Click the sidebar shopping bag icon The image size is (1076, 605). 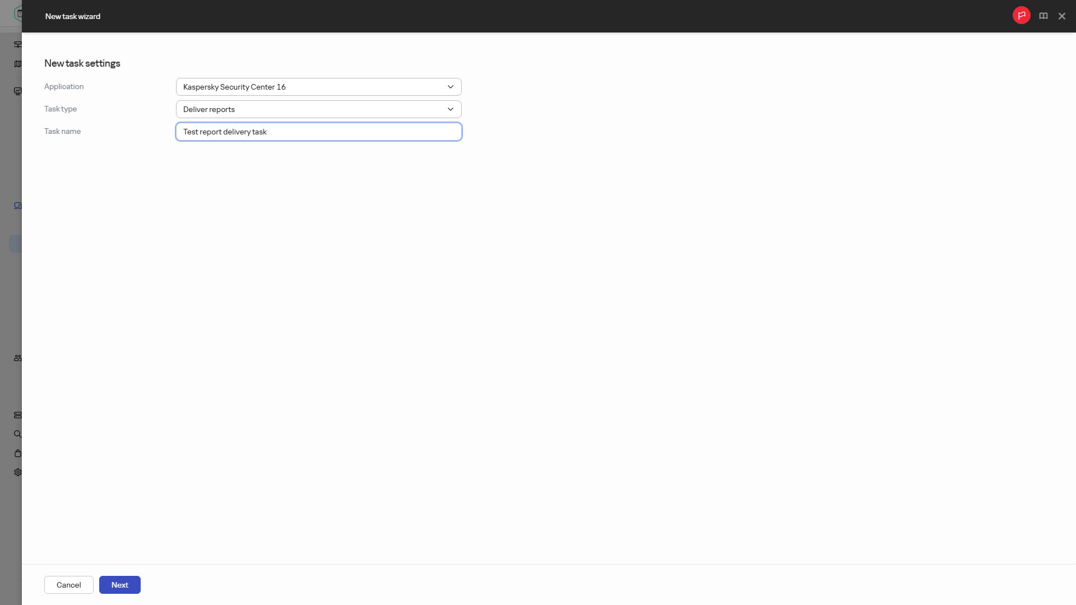18,453
